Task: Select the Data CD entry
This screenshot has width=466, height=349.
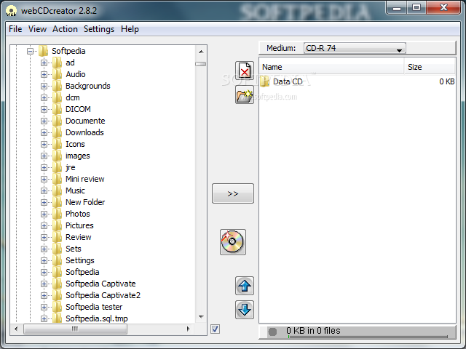Action: pos(288,81)
